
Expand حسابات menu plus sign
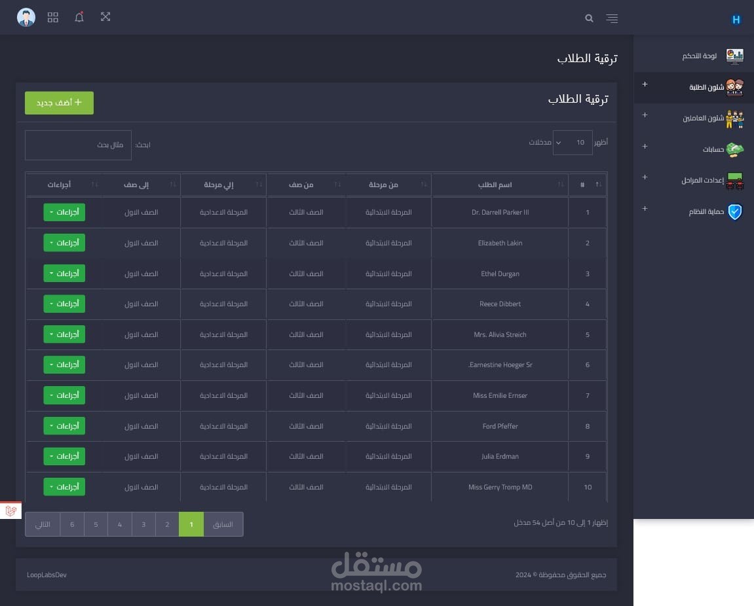(645, 146)
